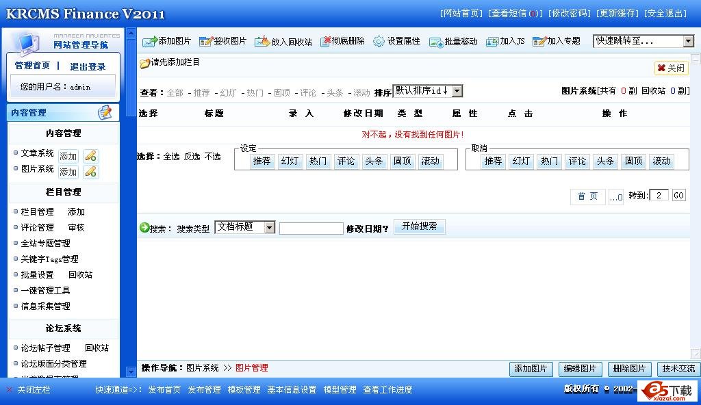Image resolution: width=701 pixels, height=405 pixels.
Task: Click 热门 in the 取消 group
Action: pos(549,161)
